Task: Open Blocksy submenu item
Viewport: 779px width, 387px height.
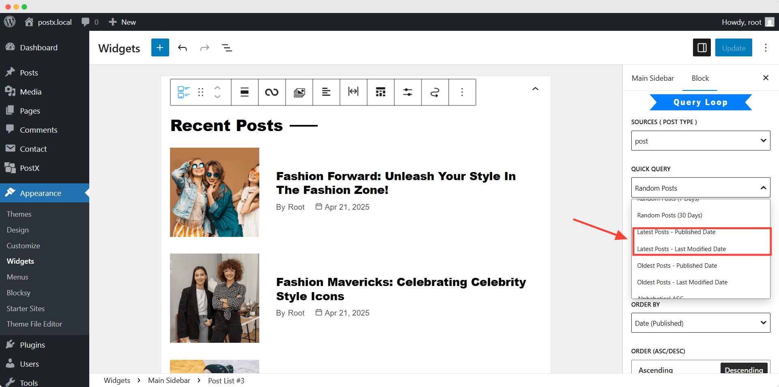Action: [19, 293]
